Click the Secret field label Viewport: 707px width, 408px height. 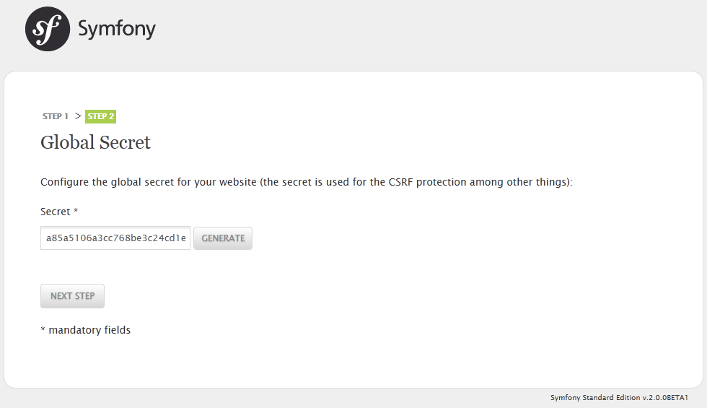(x=56, y=212)
